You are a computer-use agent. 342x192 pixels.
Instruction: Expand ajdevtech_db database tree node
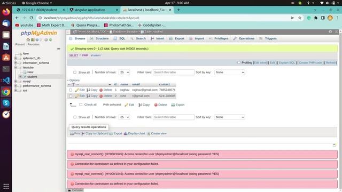(x=15, y=58)
